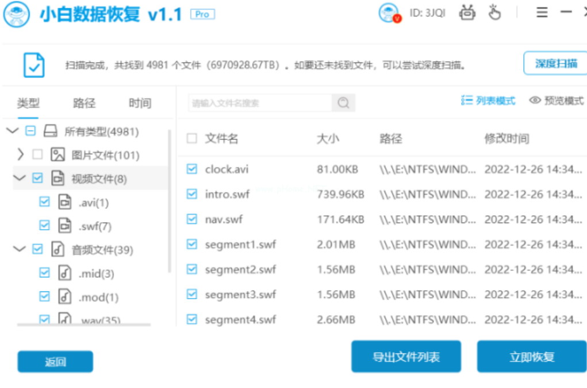The image size is (587, 388).
Task: Start a 深度扫描 deep scan
Action: pyautogui.click(x=557, y=63)
